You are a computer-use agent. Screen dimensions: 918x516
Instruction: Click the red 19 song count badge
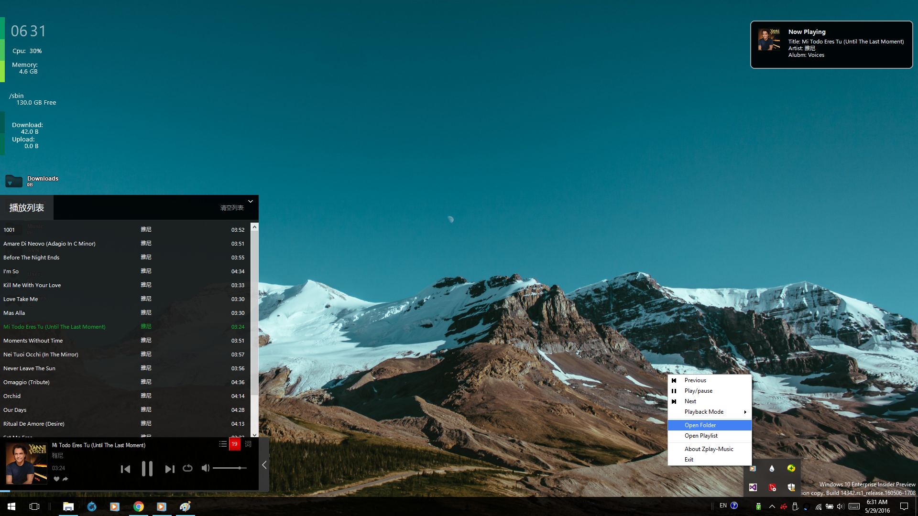point(234,444)
